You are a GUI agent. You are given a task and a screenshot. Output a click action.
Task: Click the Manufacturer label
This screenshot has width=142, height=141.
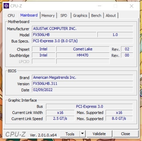click(x=18, y=29)
